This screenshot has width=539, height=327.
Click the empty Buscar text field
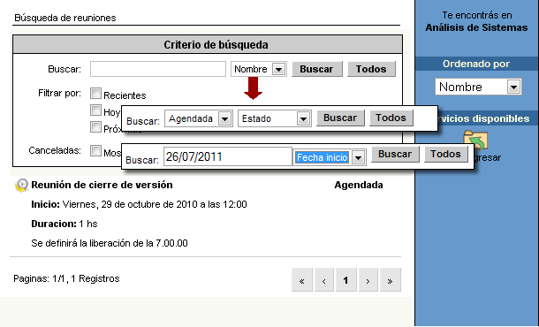tap(158, 69)
